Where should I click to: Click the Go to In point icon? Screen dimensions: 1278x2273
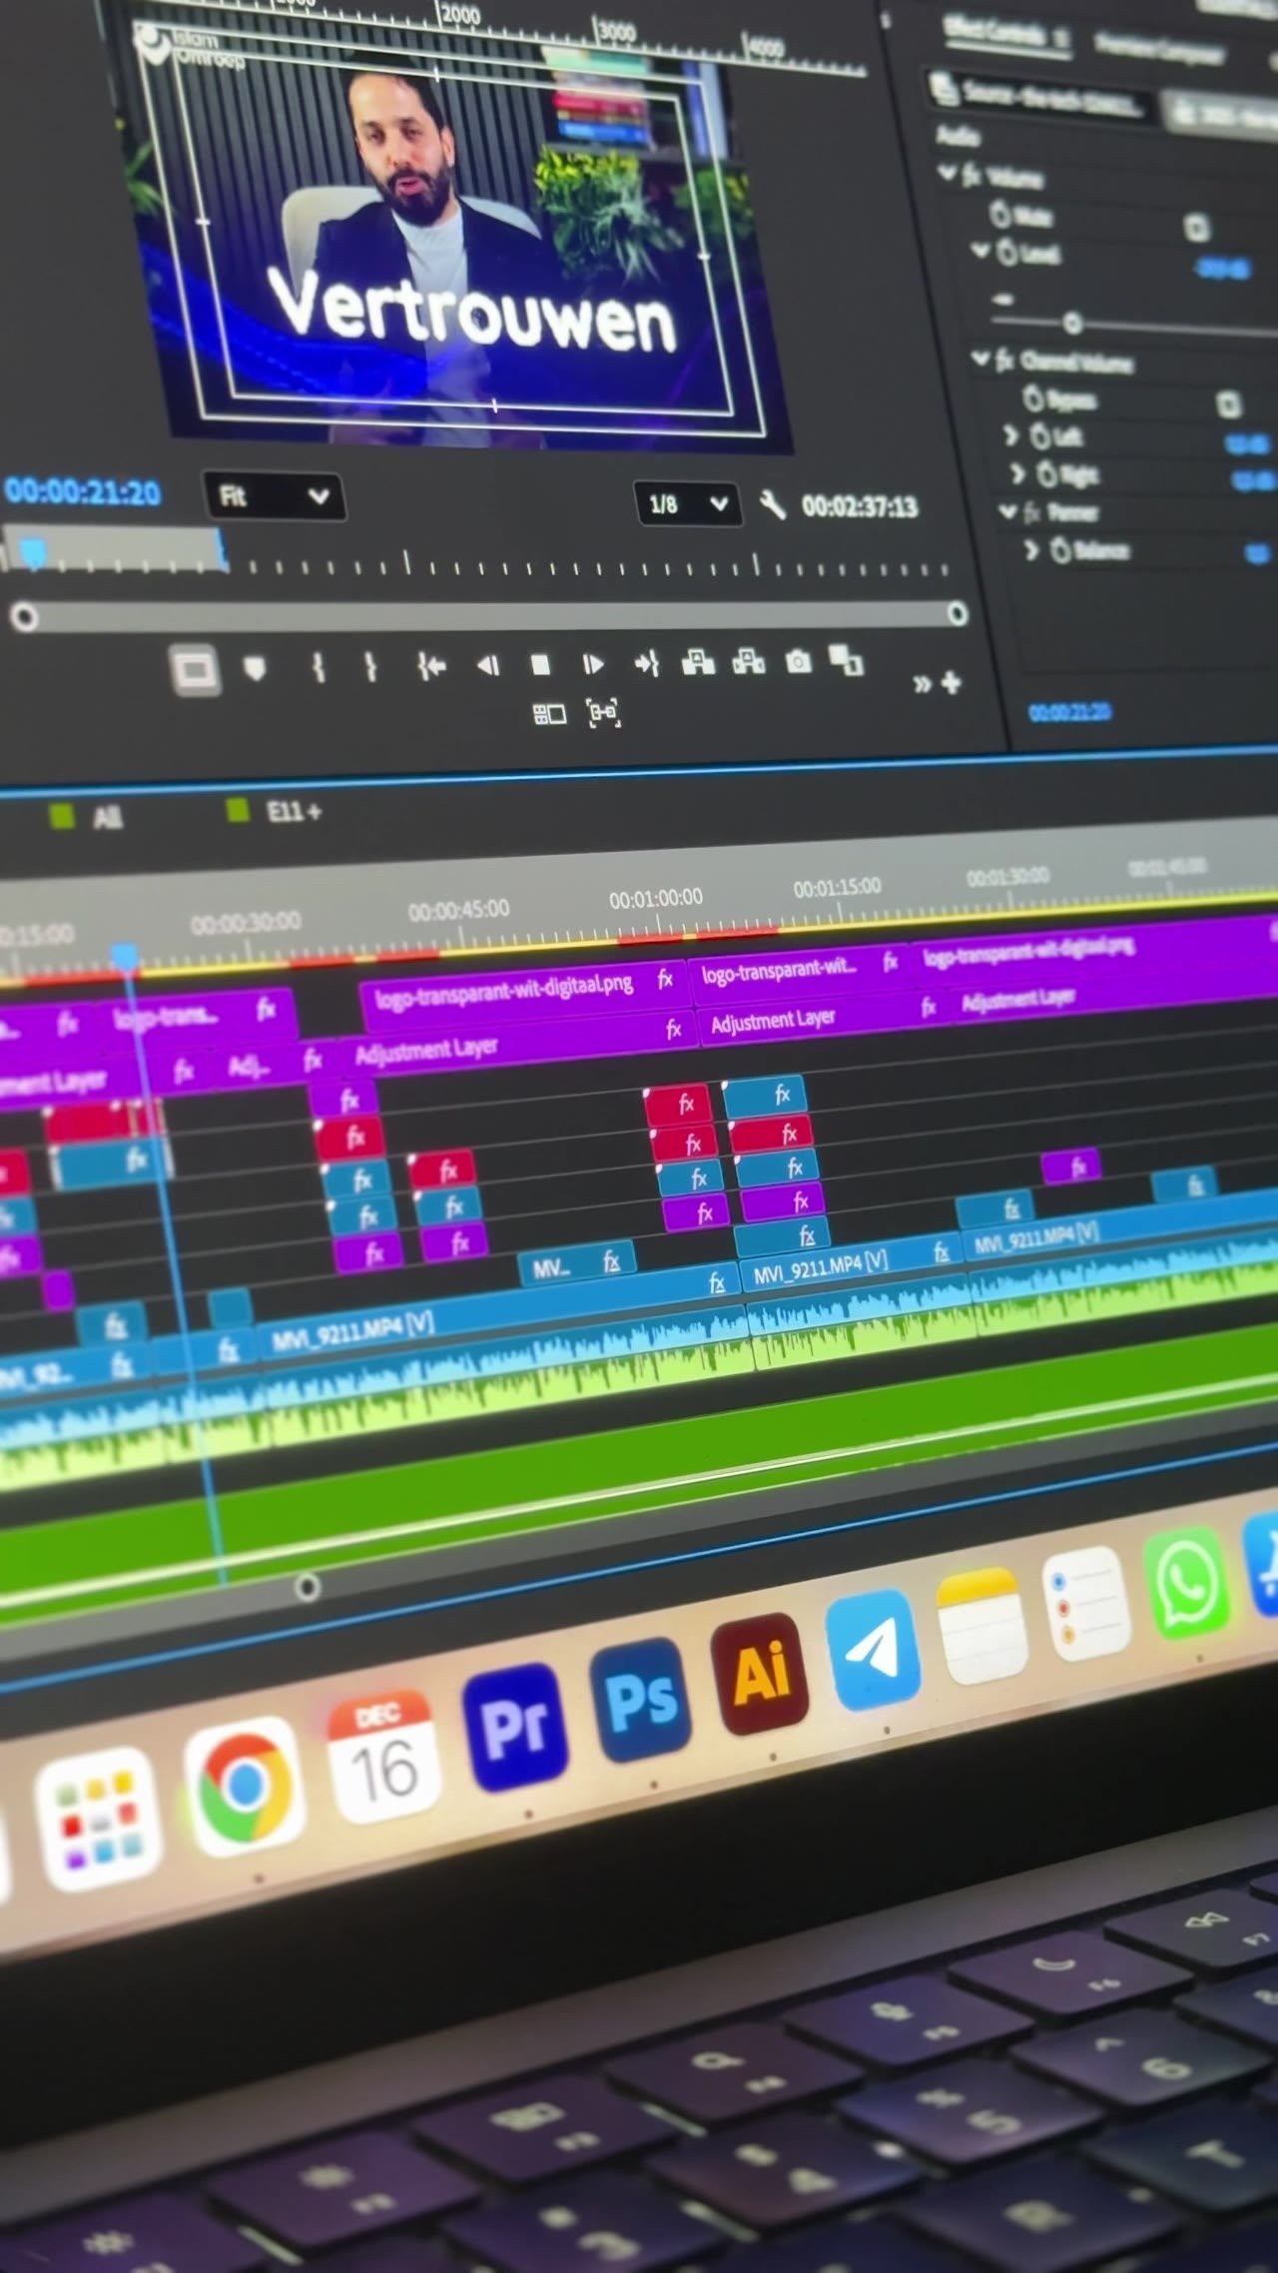(431, 665)
